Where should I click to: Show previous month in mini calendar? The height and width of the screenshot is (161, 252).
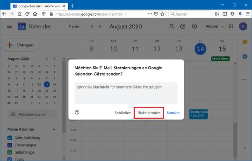point(46,59)
